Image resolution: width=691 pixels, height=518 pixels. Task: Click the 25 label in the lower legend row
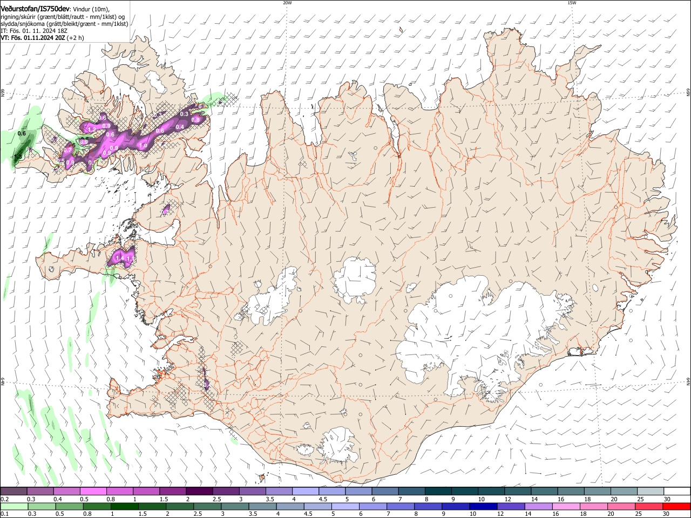point(640,514)
